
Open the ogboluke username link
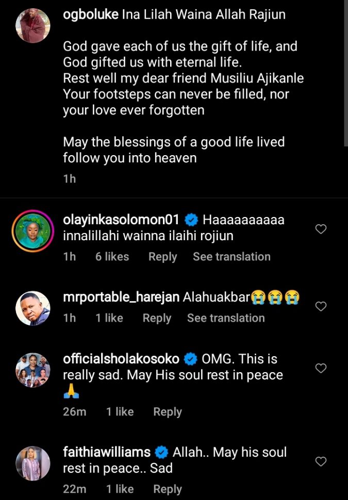point(91,15)
